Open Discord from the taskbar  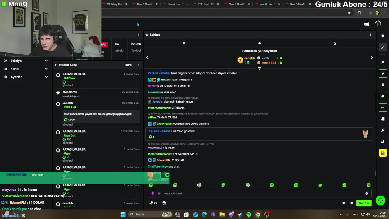tap(231, 214)
